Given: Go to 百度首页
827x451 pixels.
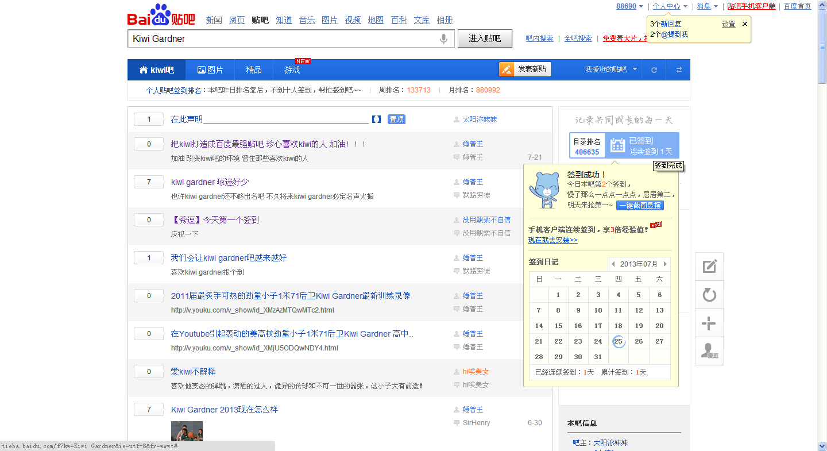Looking at the screenshot, I should 798,6.
